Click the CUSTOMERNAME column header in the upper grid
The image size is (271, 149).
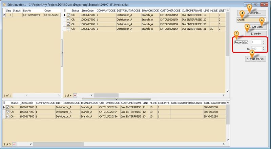click(192, 10)
